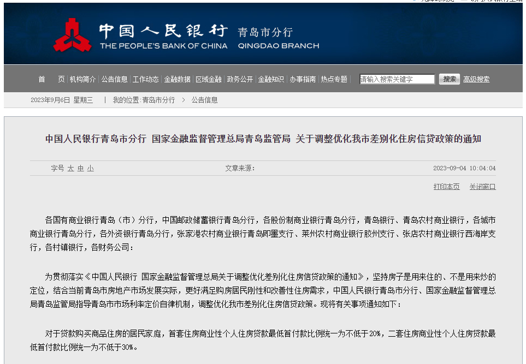Image resolution: width=526 pixels, height=364 pixels.
Task: Open 政务公开 navigation item
Action: tap(240, 79)
